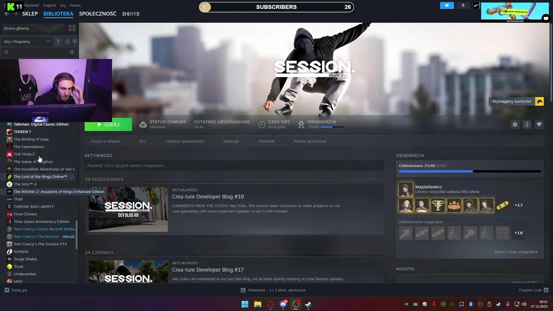This screenshot has height=311, width=553.
Task: Click locked shirt achievement icon
Action: pyautogui.click(x=502, y=233)
